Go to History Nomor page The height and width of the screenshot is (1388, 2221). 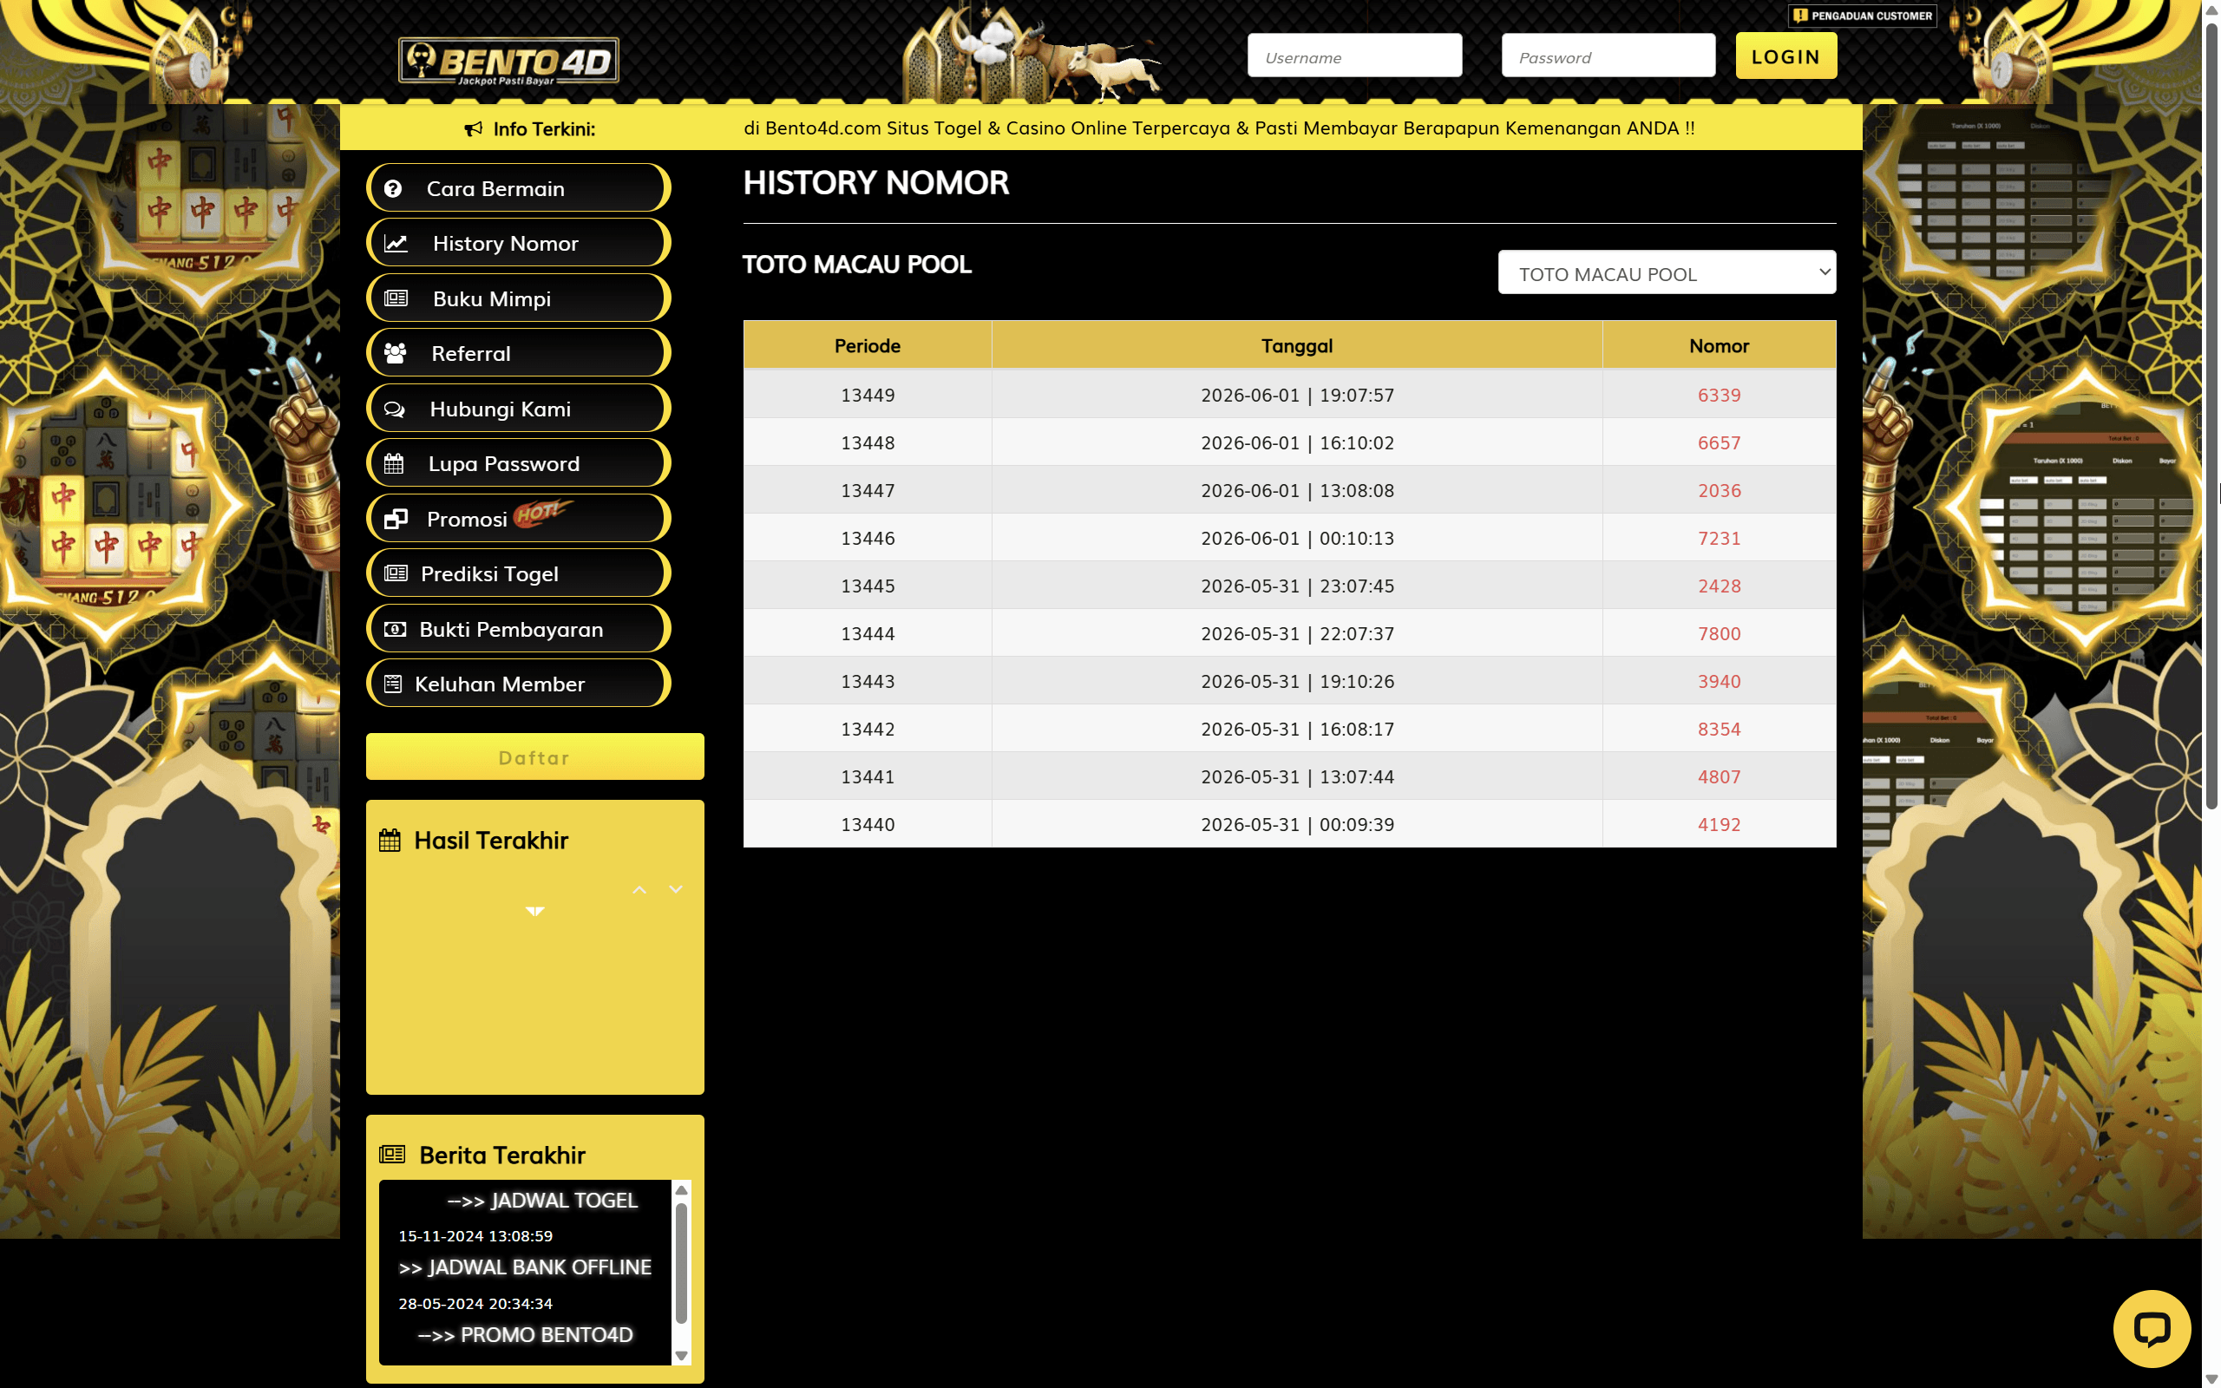click(x=519, y=243)
